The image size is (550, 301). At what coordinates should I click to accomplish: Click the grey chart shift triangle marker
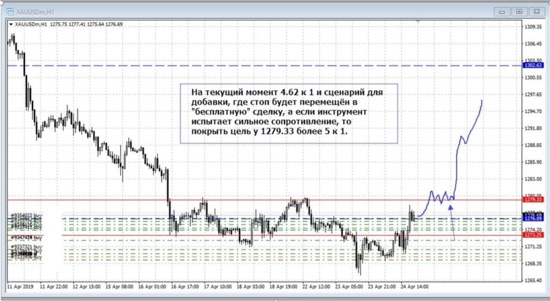click(417, 22)
